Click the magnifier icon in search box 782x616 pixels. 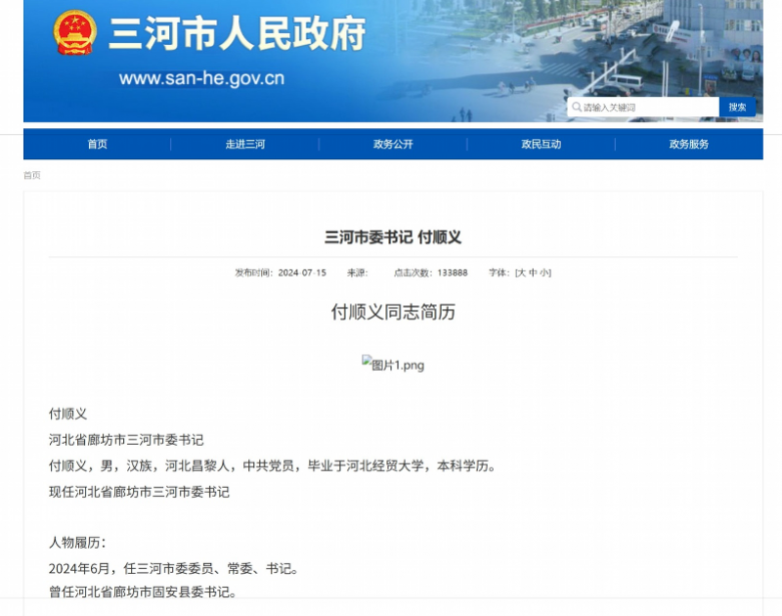577,108
